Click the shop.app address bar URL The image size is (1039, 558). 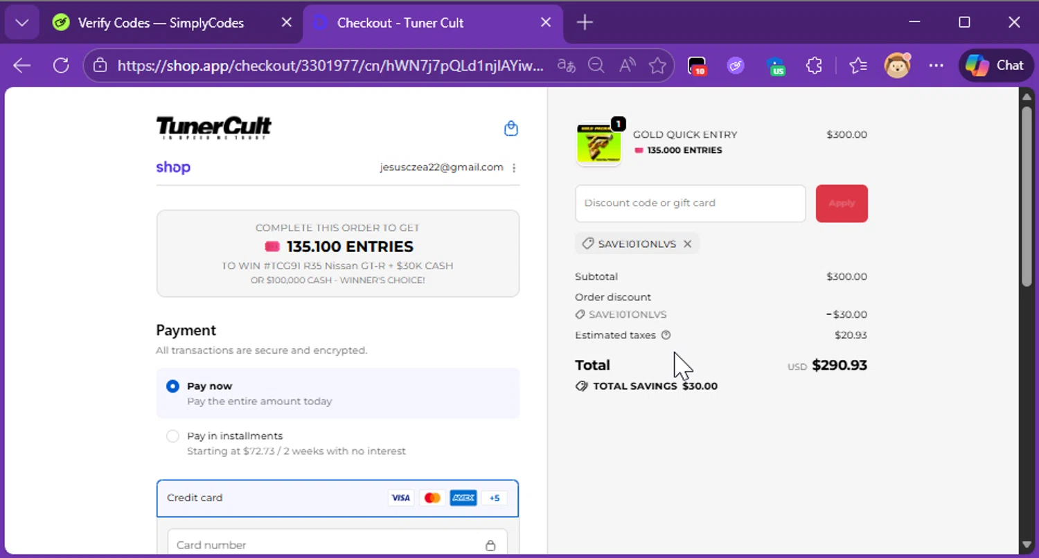(330, 66)
